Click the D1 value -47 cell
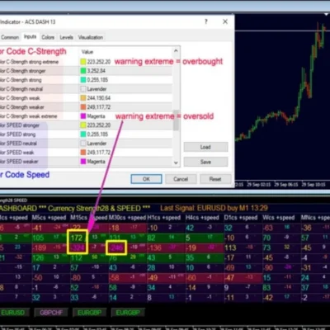The width and height of the screenshot is (330, 330). tap(229, 278)
